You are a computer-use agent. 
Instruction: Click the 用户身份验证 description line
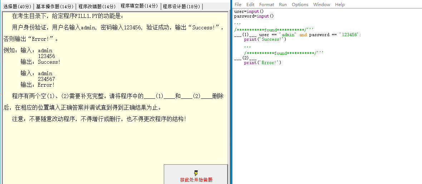click(x=113, y=33)
